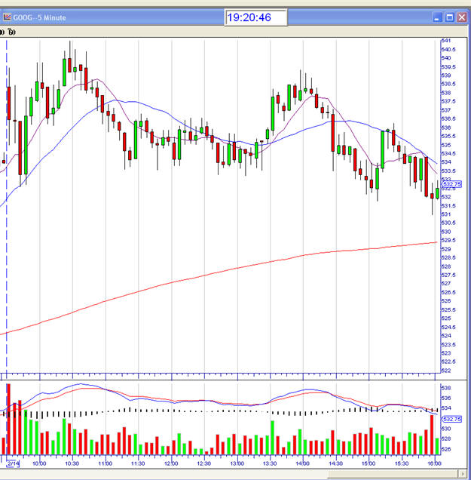Click the GOOG--5 Minute window title
The width and height of the screenshot is (471, 480).
[x=39, y=18]
